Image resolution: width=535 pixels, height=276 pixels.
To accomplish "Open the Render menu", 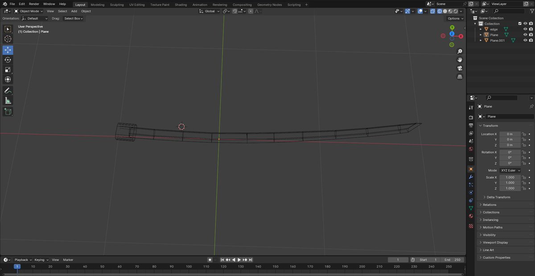I will (34, 4).
